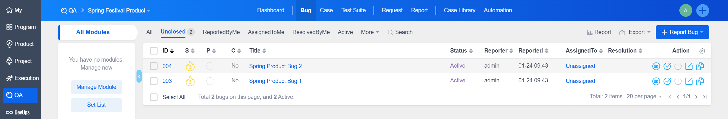
Task: Open DevOps in left sidebar
Action: point(18,112)
